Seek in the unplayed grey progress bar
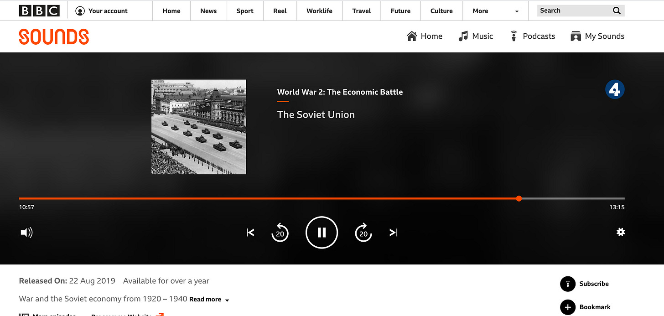 (573, 198)
